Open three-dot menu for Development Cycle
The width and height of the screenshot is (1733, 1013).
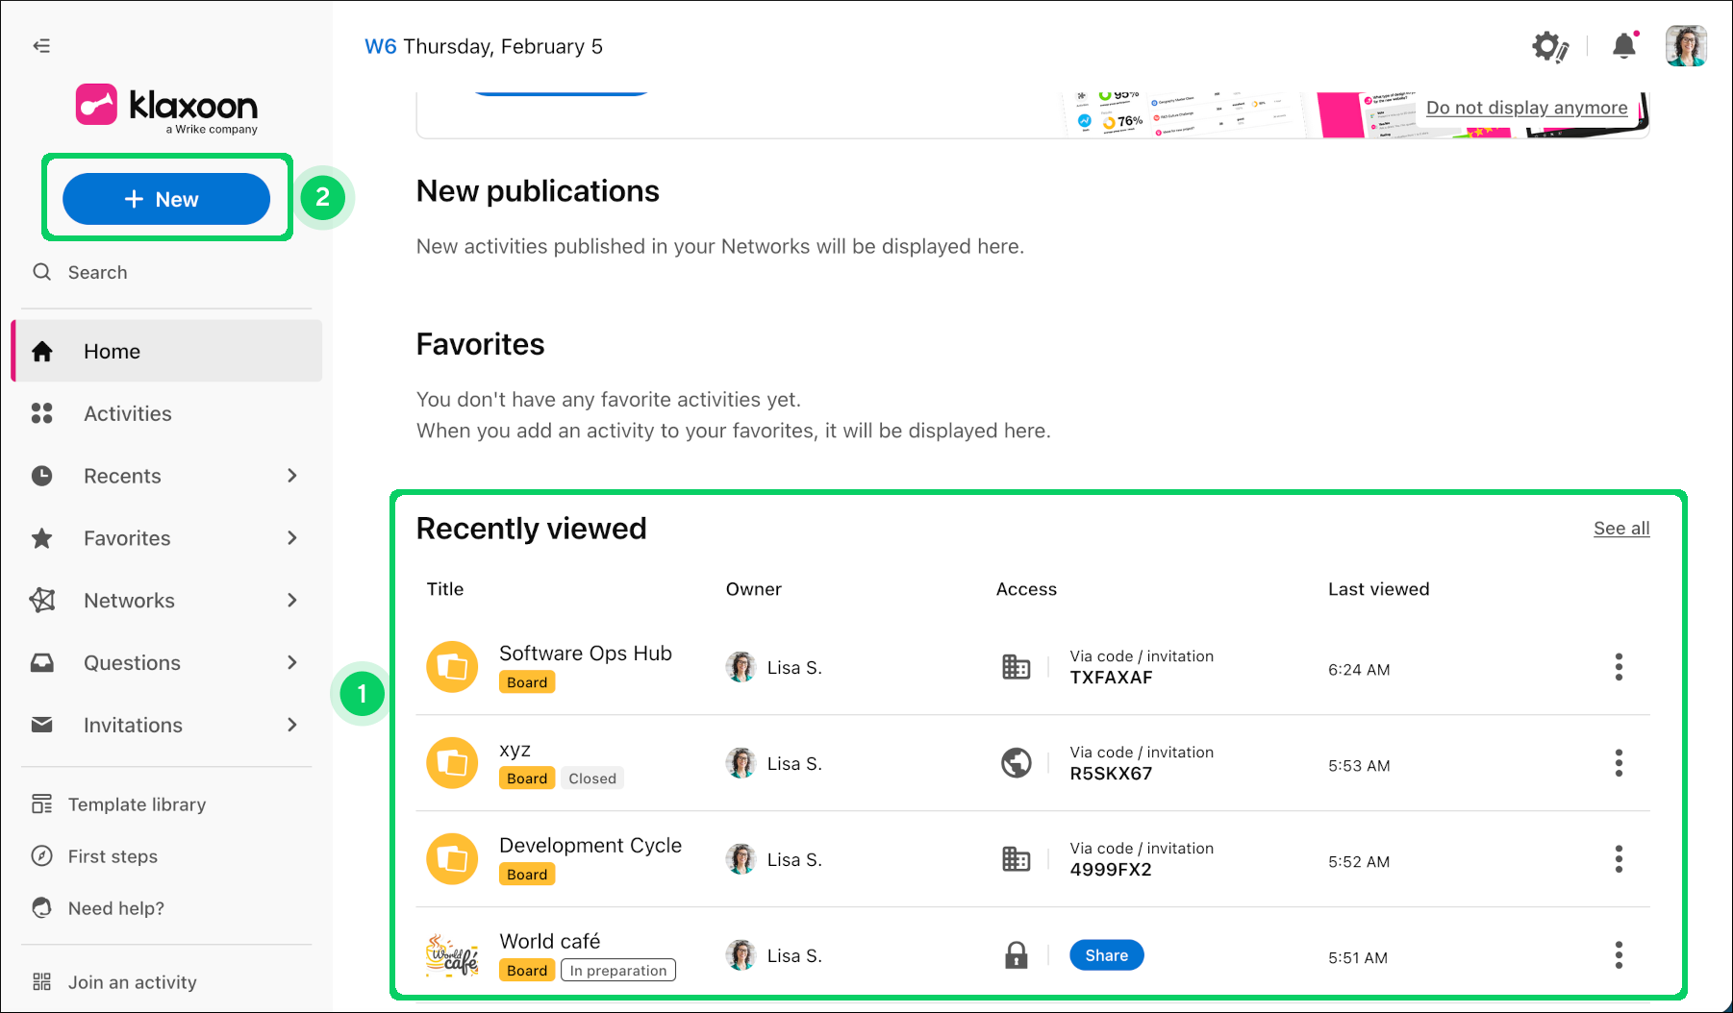tap(1619, 859)
